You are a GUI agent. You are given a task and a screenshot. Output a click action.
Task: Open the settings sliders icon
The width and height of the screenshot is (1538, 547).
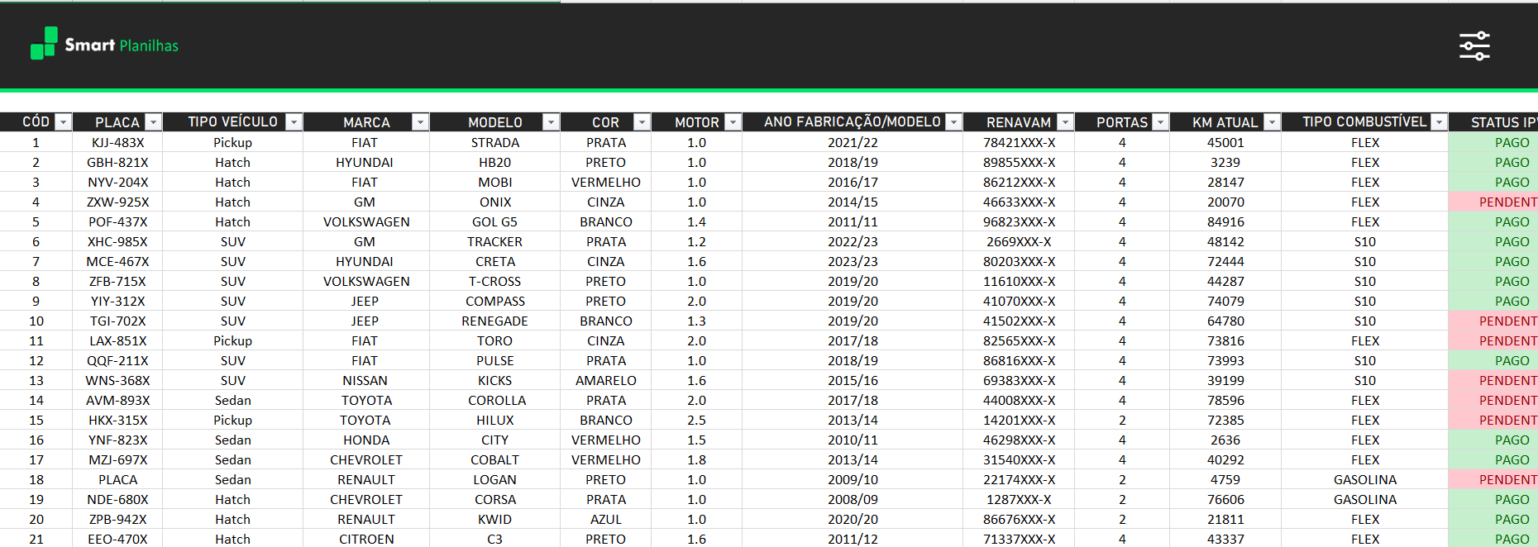(1474, 46)
